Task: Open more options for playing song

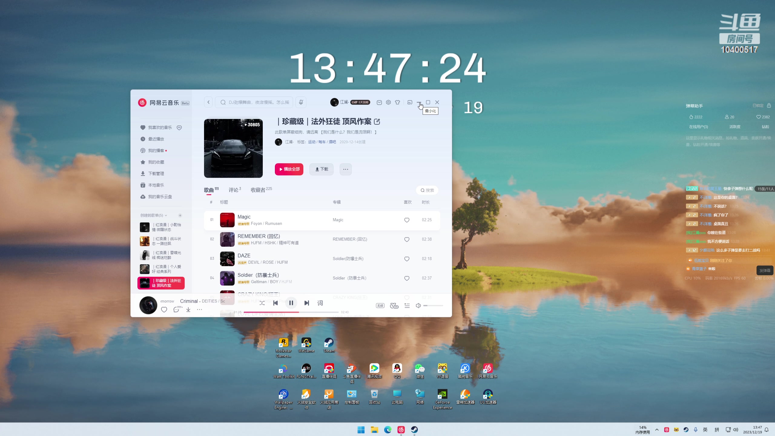Action: (199, 309)
